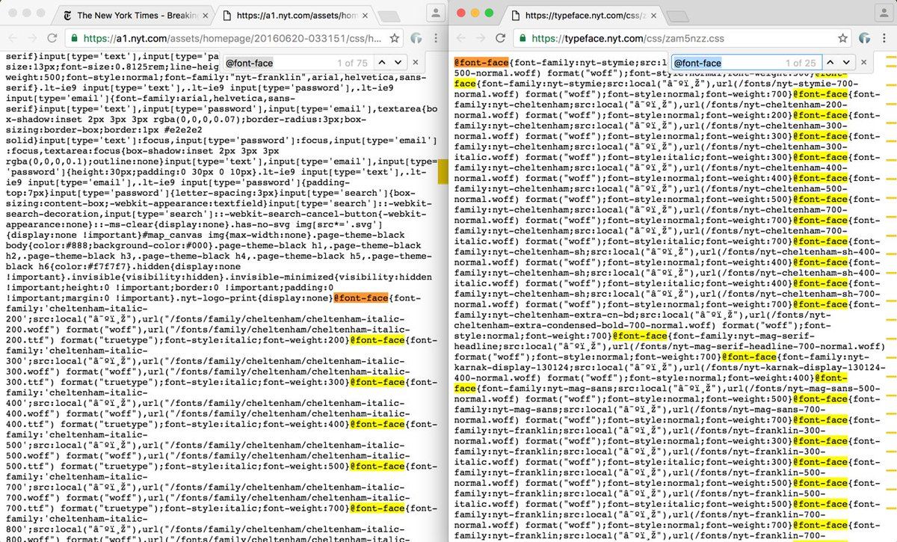The height and width of the screenshot is (542, 897).
Task: Open the profile button in the a1.nyt.com window
Action: point(434,13)
